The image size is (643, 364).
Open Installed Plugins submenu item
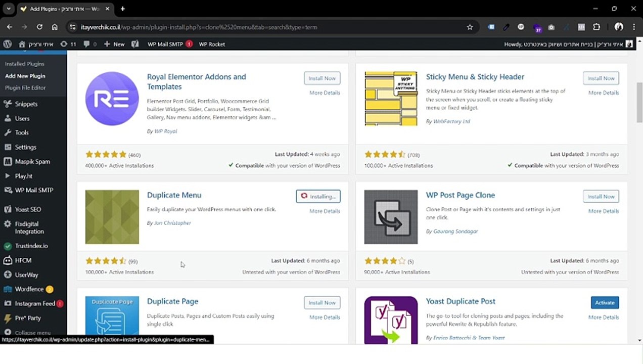tap(25, 64)
